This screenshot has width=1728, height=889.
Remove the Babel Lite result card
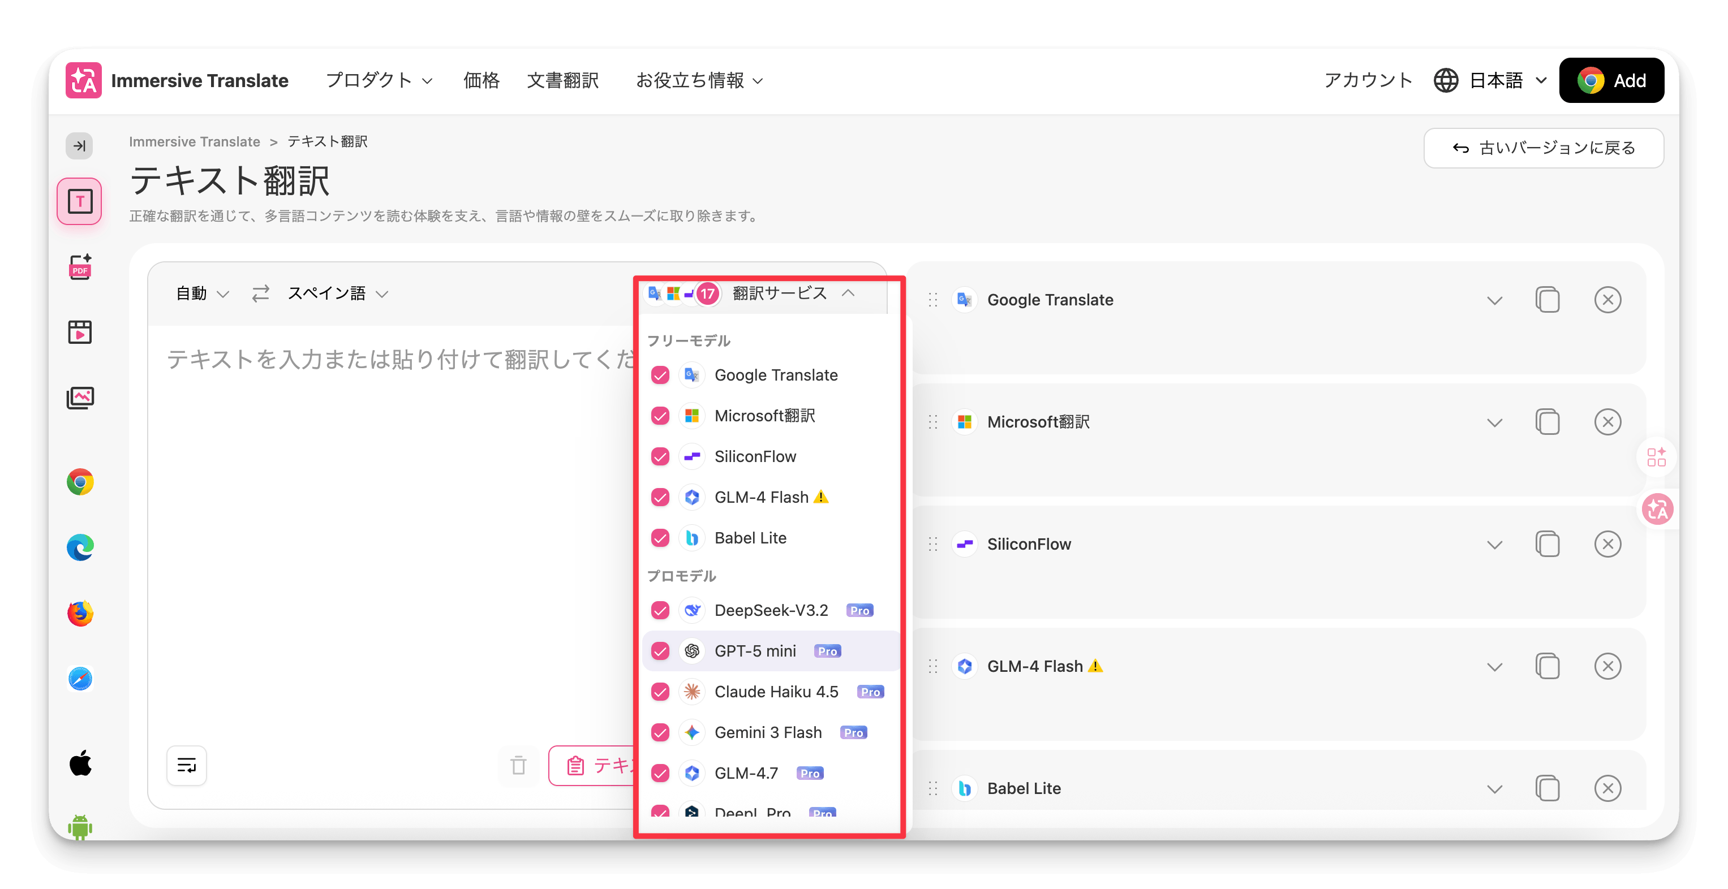click(1608, 788)
